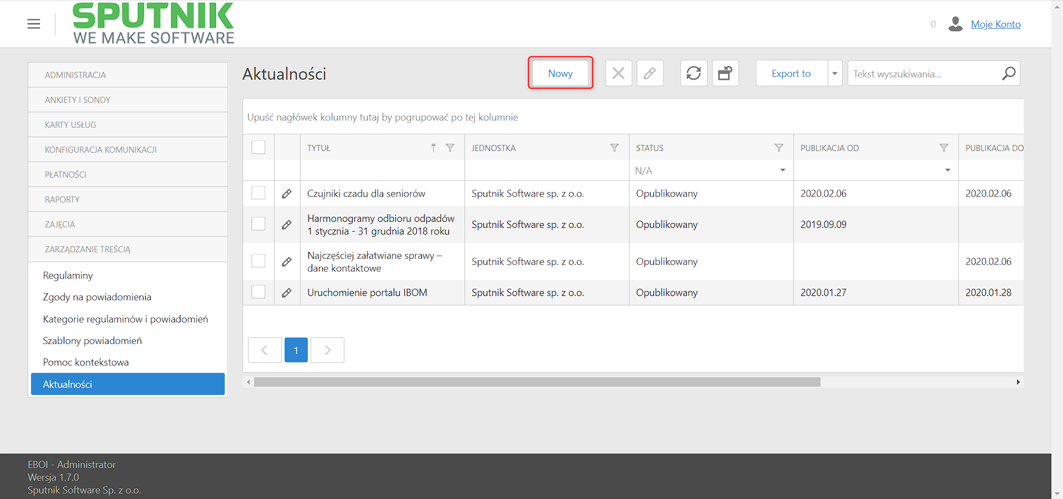Open the Publikacja od date dropdown

point(948,170)
